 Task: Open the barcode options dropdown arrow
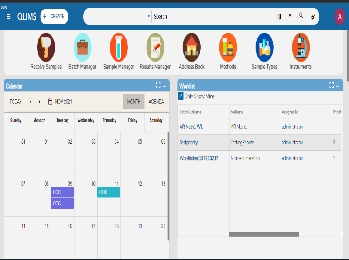(x=290, y=16)
